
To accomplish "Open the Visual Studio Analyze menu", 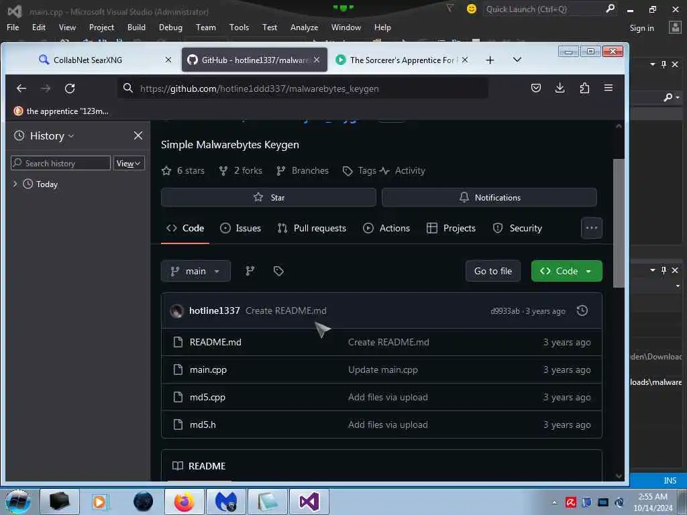I will tap(304, 27).
